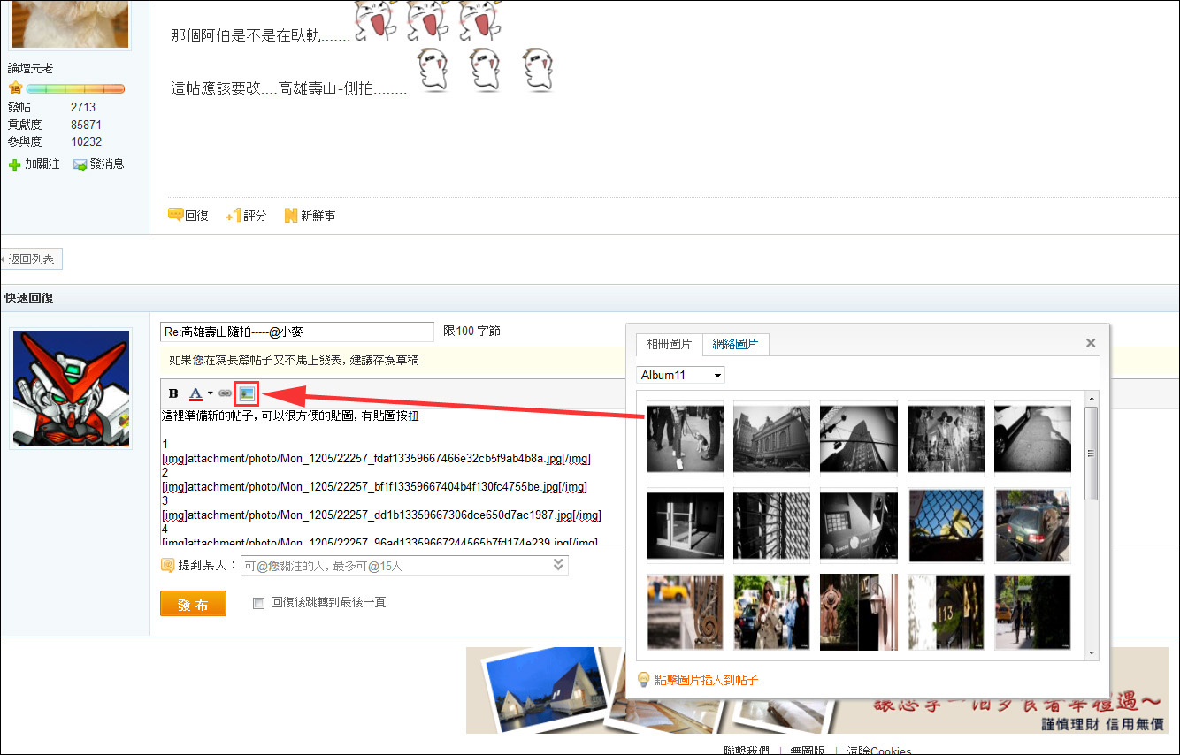Screen dimensions: 1180x755
Task: Open the font color dropdown arrow
Action: (x=210, y=393)
